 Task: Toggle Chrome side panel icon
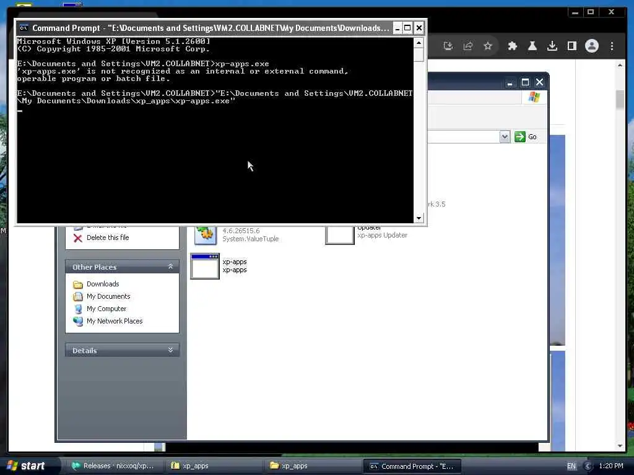571,46
